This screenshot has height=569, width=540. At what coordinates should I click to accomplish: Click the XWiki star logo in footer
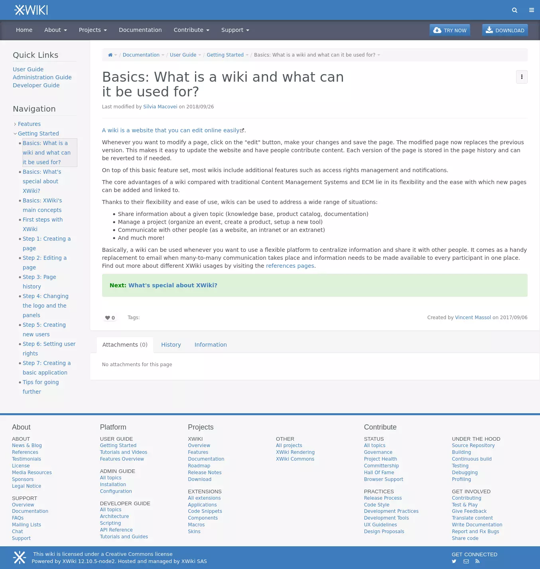tap(19, 557)
